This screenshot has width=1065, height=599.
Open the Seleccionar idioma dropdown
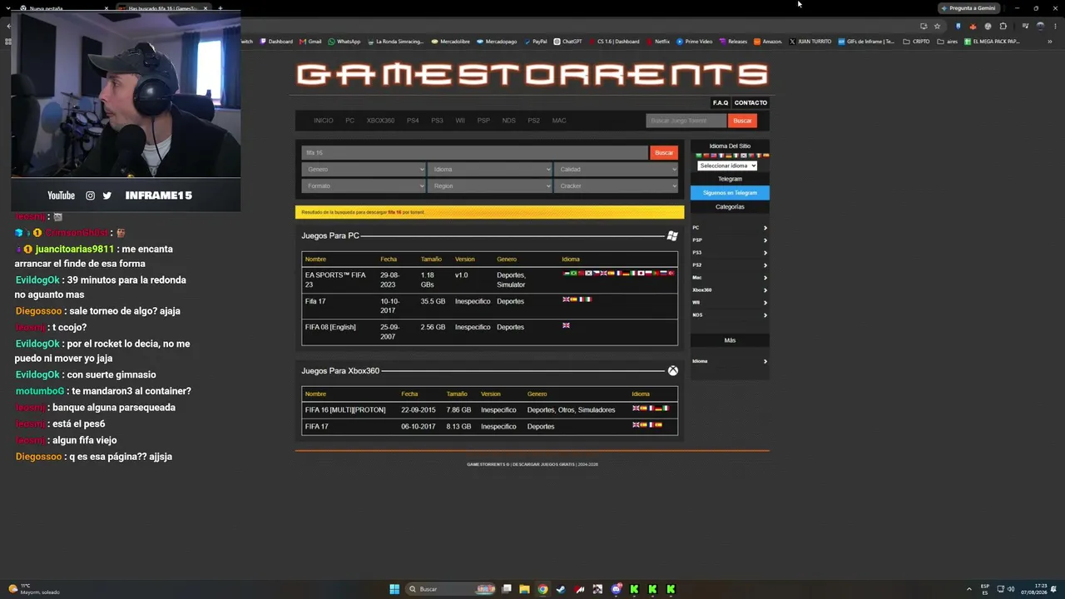727,166
